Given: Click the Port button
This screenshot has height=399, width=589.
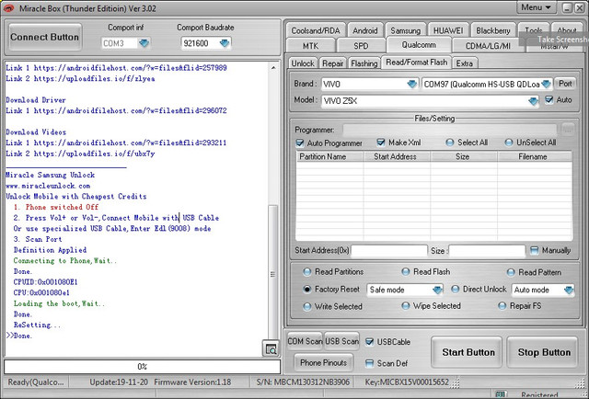Looking at the screenshot, I should 564,84.
